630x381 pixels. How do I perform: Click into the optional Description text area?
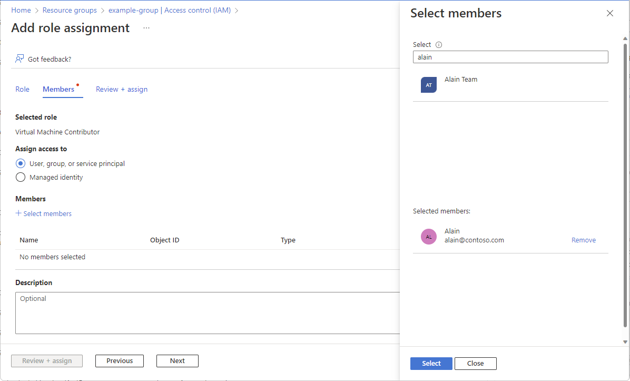208,313
